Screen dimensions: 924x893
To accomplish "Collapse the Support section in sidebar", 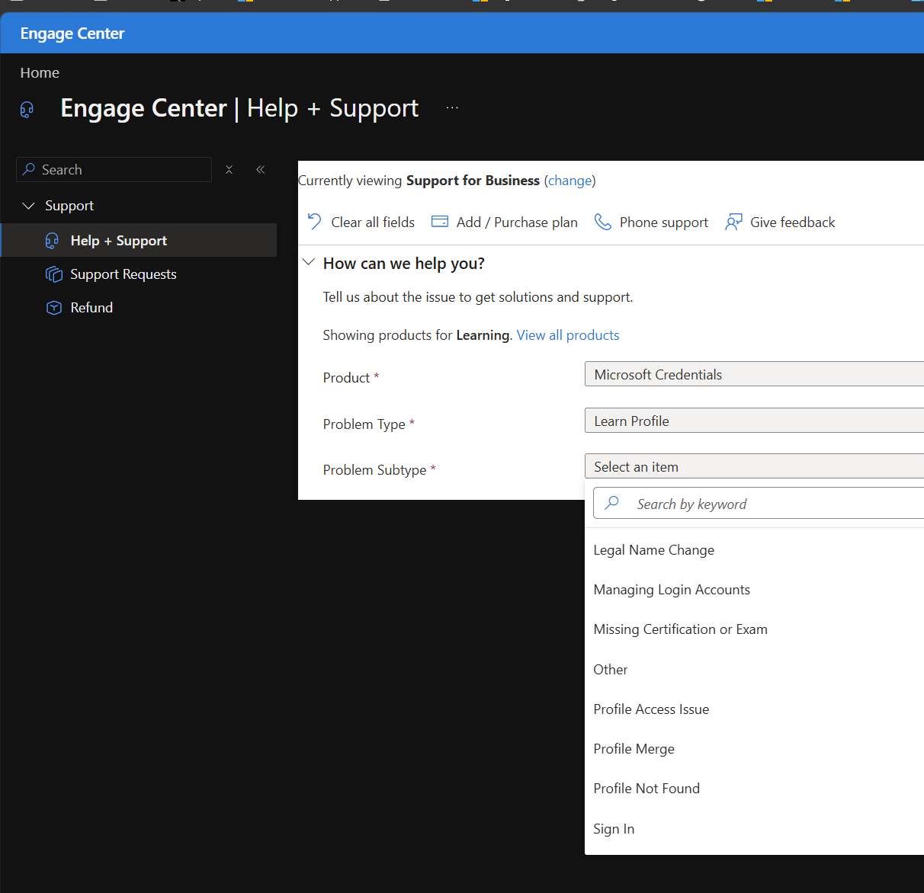I will (29, 206).
